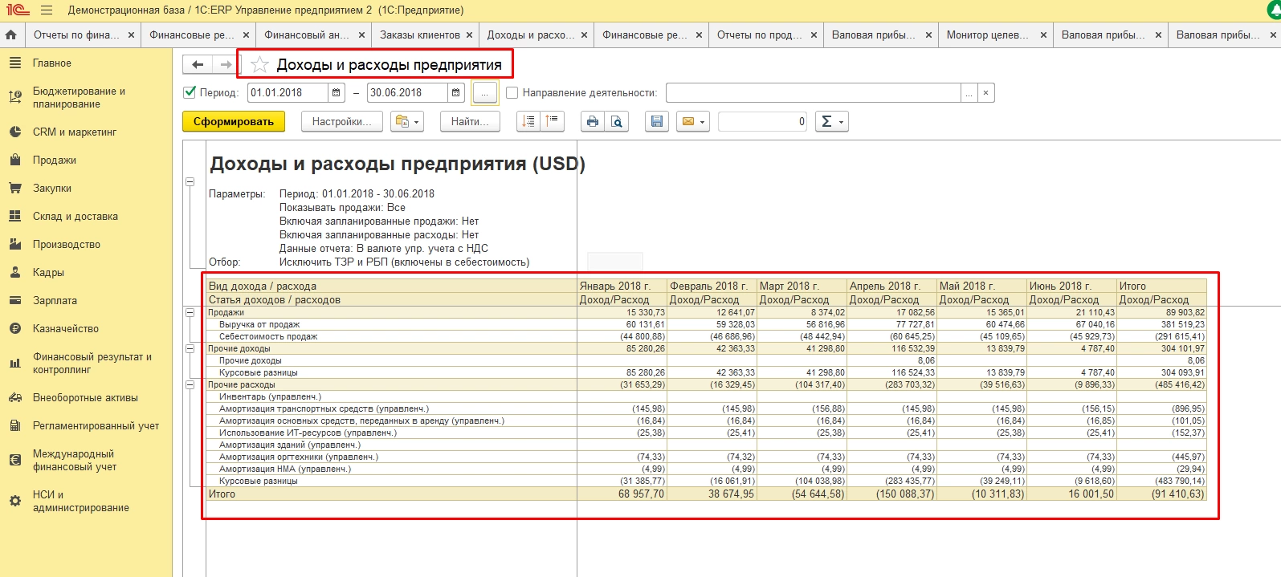Click the print report icon
Screen dimensions: 1281x577
pyautogui.click(x=592, y=121)
